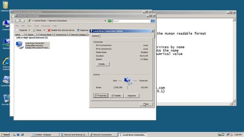The width and height of the screenshot is (244, 137).
Task: Expand the Name column filter dropdown
Action: click(x=26, y=35)
